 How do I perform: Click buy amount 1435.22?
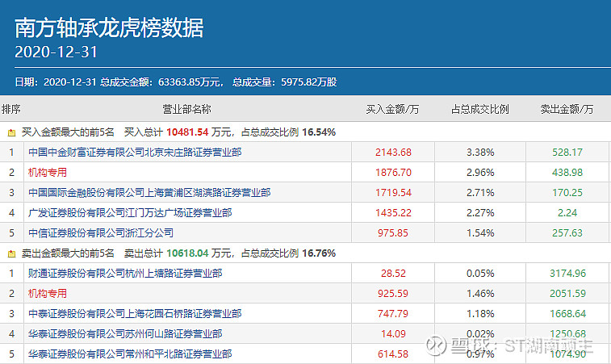(393, 213)
